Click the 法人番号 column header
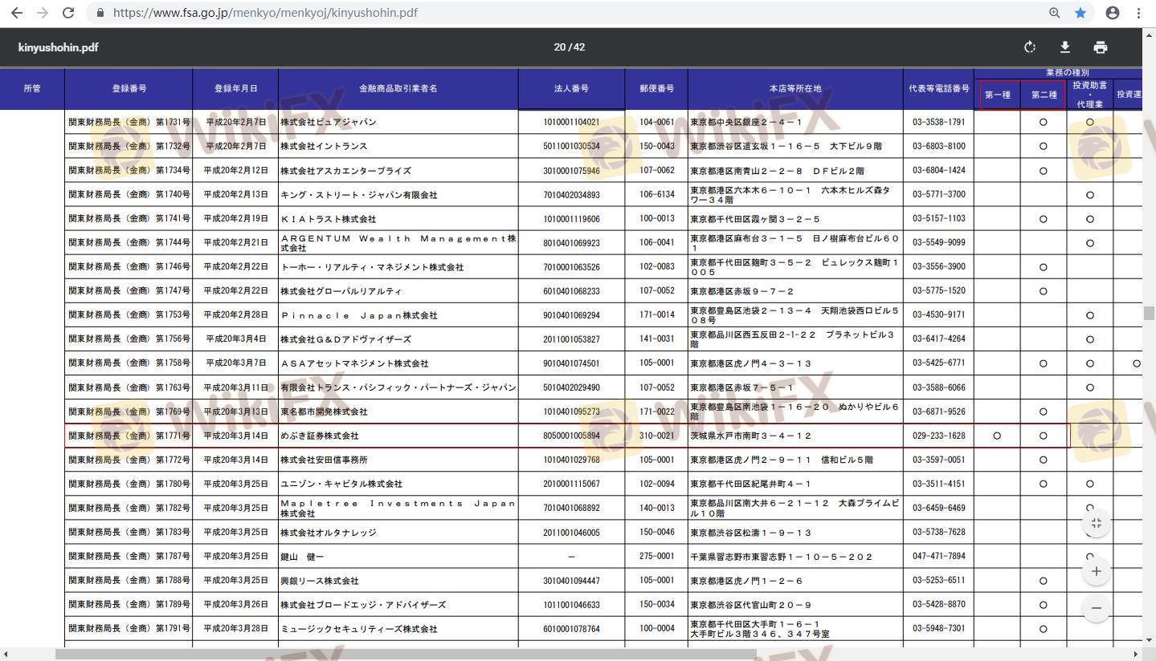1156x661 pixels. (571, 88)
